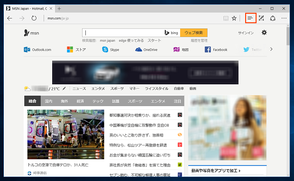Switch to the 話題 news tab
This screenshot has width=294, height=181.
click(116, 101)
